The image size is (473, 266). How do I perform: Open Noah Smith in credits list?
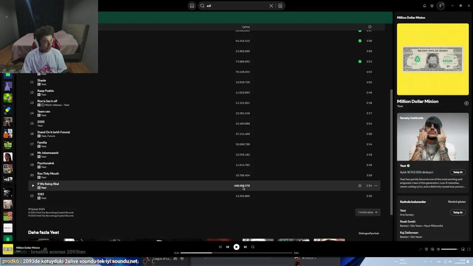[408, 222]
